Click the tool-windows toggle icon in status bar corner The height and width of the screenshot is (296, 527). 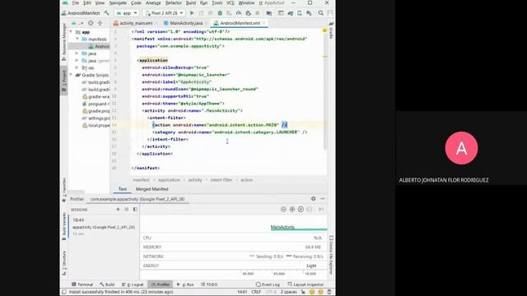click(64, 292)
